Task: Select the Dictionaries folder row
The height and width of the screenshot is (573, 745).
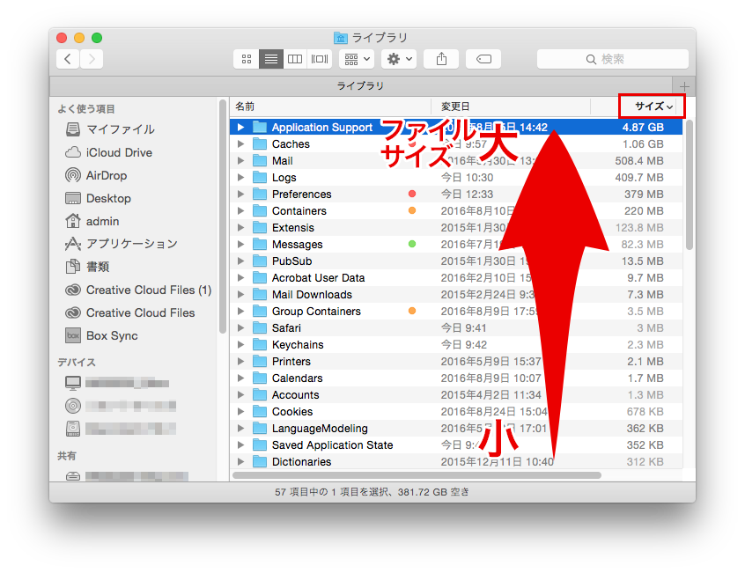Action: click(x=456, y=461)
